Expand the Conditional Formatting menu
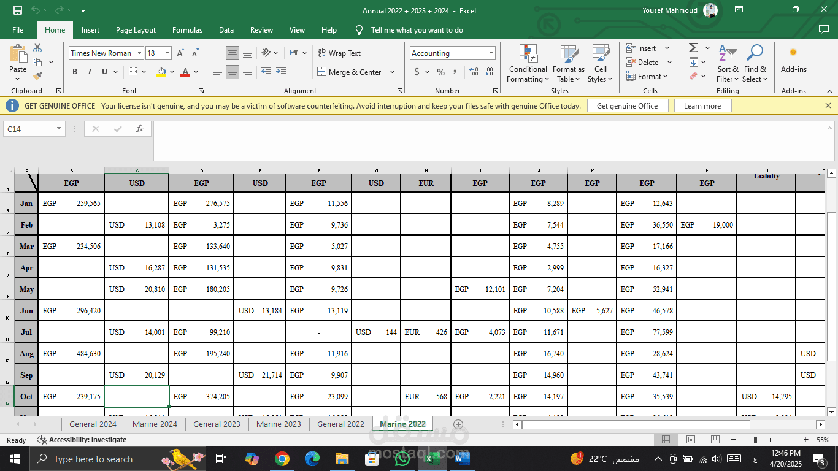The width and height of the screenshot is (838, 471). tap(528, 63)
